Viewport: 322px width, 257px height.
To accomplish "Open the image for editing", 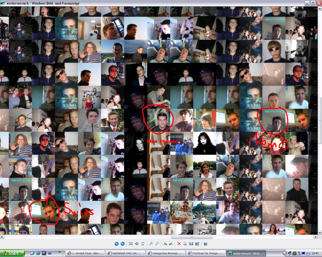I will (x=197, y=244).
